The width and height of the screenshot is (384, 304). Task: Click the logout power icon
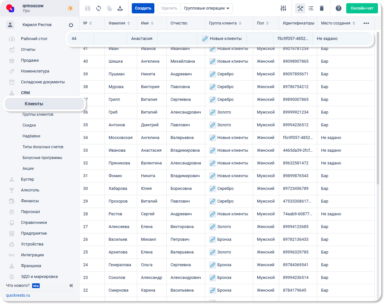pos(71,25)
